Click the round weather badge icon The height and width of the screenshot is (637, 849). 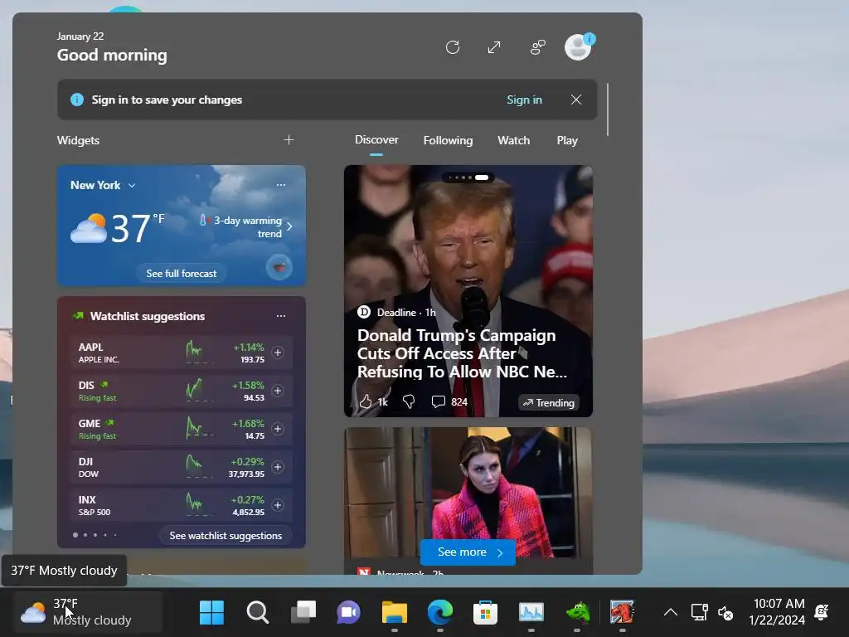pyautogui.click(x=279, y=267)
